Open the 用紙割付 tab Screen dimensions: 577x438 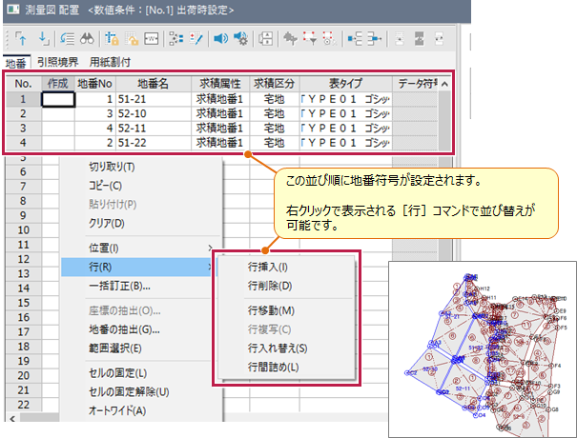pos(109,62)
